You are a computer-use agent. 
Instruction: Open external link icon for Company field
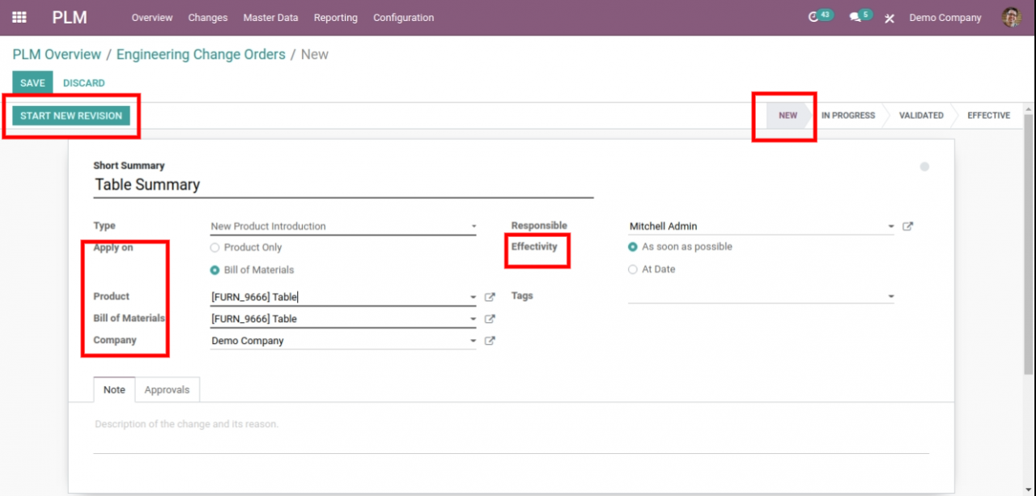click(x=490, y=341)
